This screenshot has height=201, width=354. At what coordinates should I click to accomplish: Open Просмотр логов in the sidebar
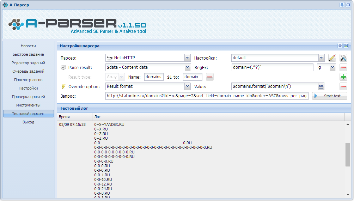pyautogui.click(x=29, y=80)
